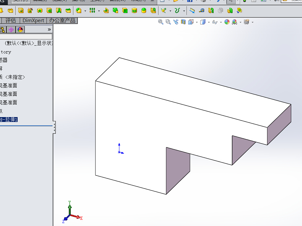
Task: Select the Shell feature tool
Action: tap(125, 10)
